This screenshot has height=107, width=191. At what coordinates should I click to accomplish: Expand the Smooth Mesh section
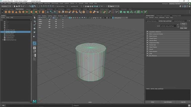[x=168, y=40]
